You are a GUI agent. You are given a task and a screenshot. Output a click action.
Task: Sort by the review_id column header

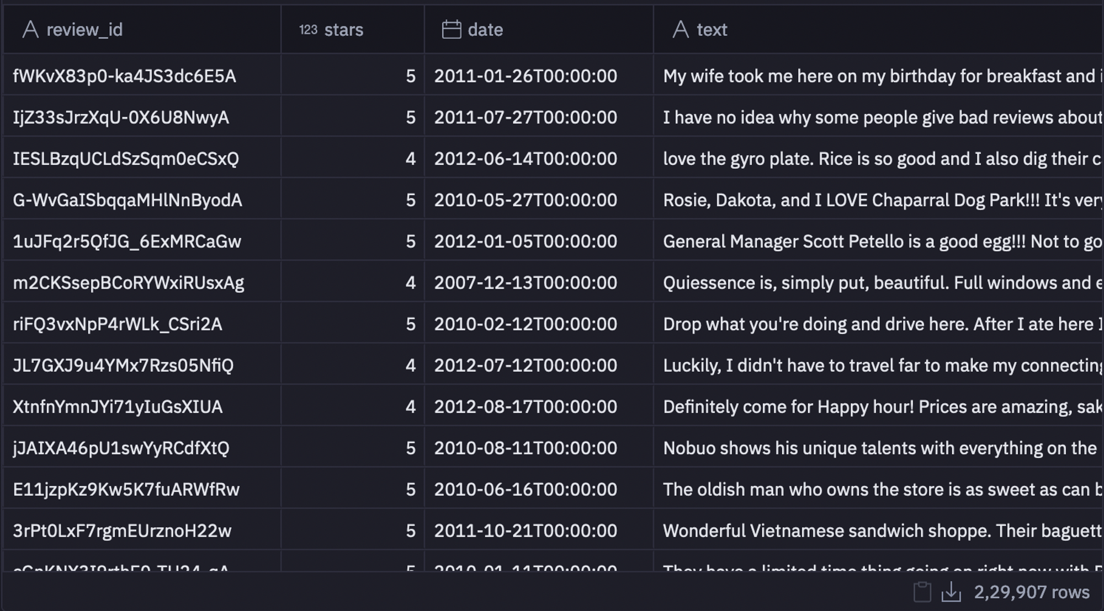click(84, 29)
